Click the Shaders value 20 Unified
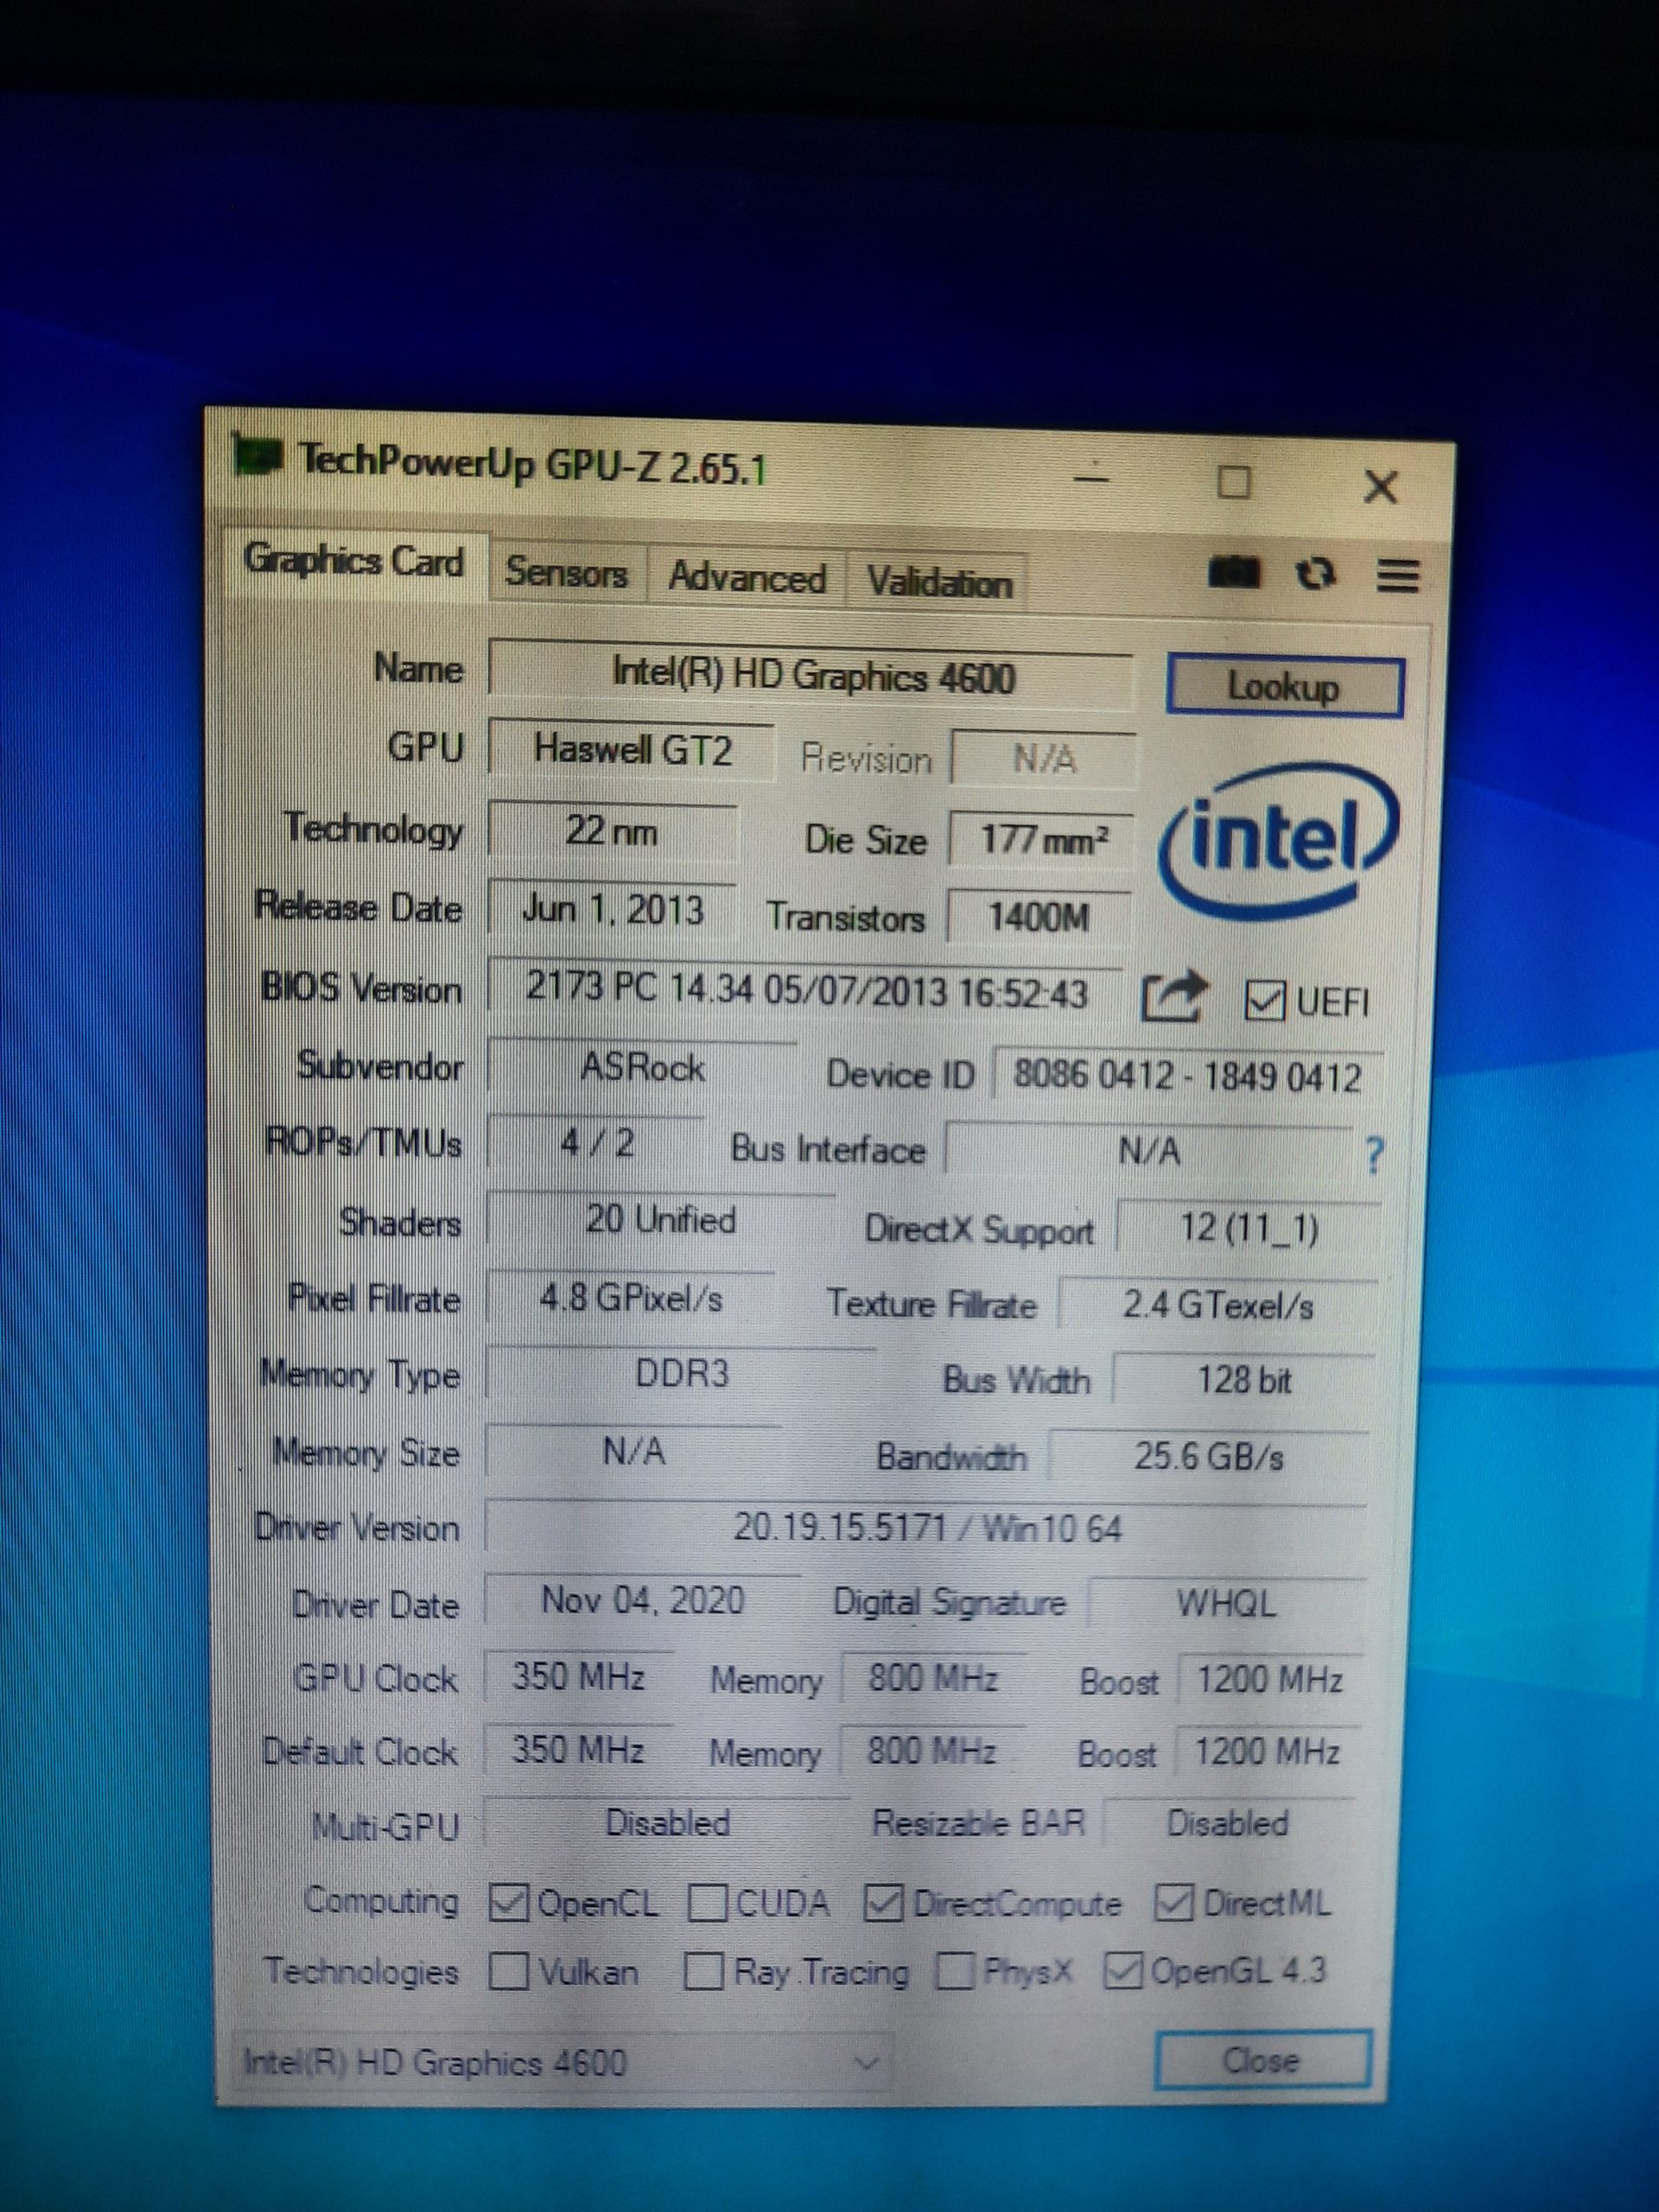 point(661,1220)
